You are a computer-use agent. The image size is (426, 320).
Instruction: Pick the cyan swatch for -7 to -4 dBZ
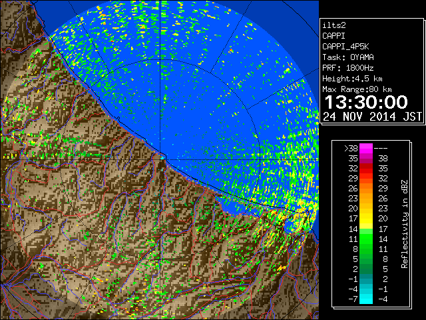pyautogui.click(x=366, y=299)
